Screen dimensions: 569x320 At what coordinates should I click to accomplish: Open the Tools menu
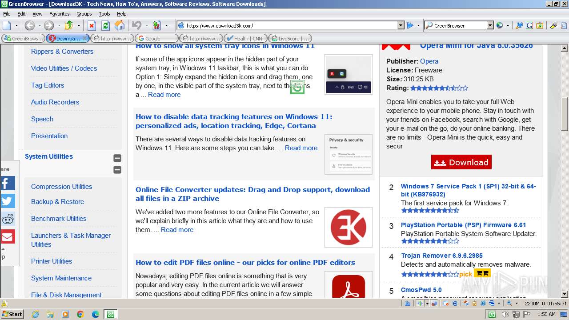(104, 14)
